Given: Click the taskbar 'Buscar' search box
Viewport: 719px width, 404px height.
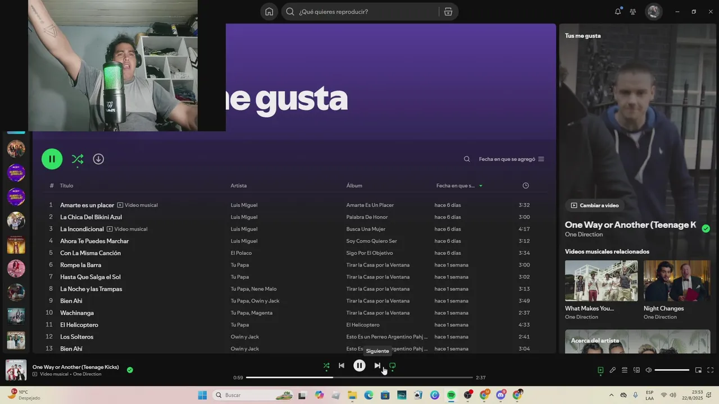Looking at the screenshot, I should coord(254,396).
